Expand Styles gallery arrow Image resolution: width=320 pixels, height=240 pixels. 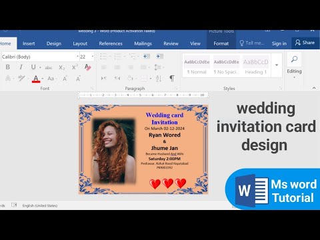coord(277,65)
